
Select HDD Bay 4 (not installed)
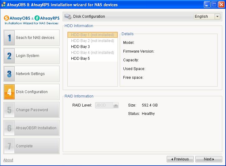pyautogui.click(x=93, y=53)
